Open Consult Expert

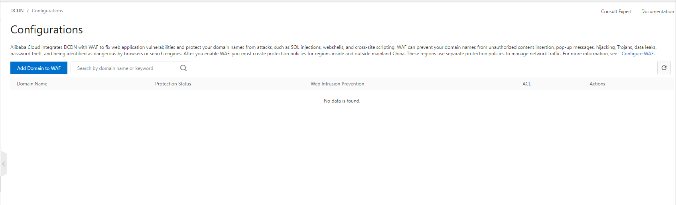[616, 12]
